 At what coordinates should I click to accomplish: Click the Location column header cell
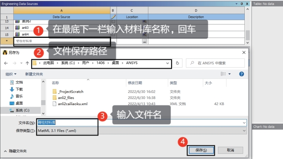pos(132,17)
